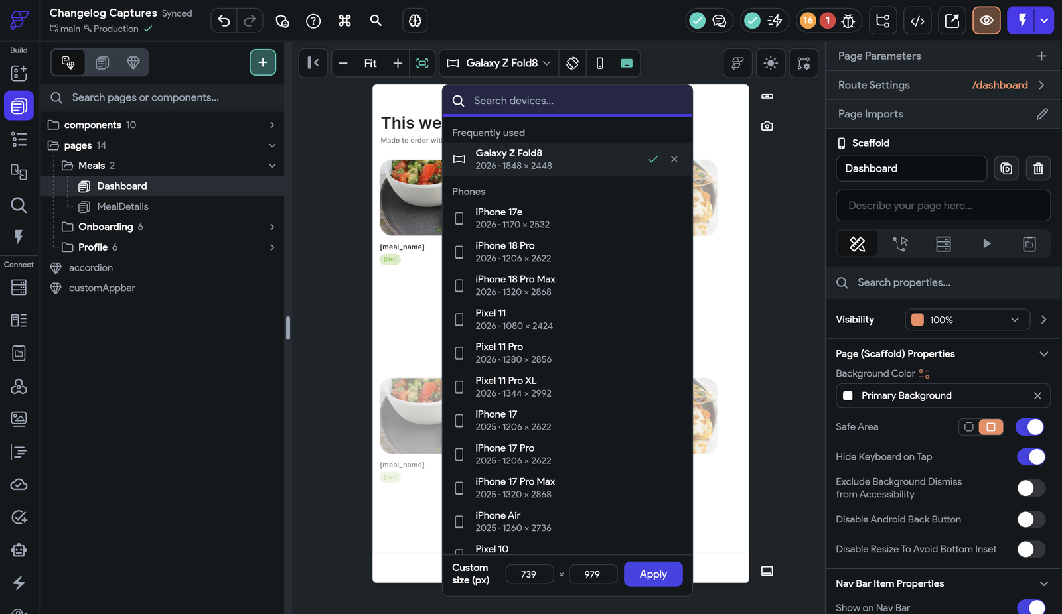Screen dimensions: 1062x614
Task: Toggle Show on Nav Bar switch
Action: (x=1031, y=607)
